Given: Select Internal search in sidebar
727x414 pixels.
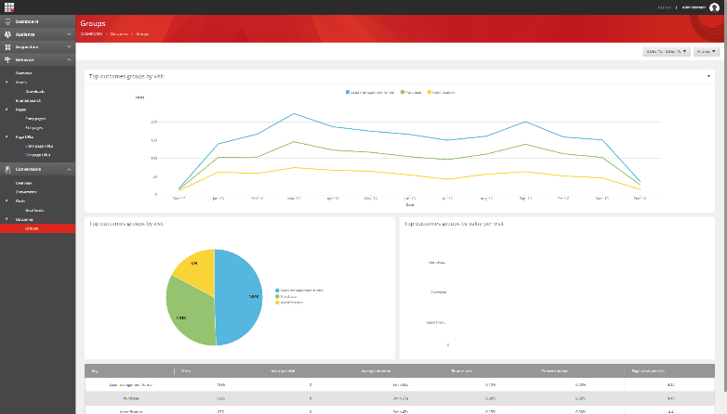Looking at the screenshot, I should [x=28, y=100].
